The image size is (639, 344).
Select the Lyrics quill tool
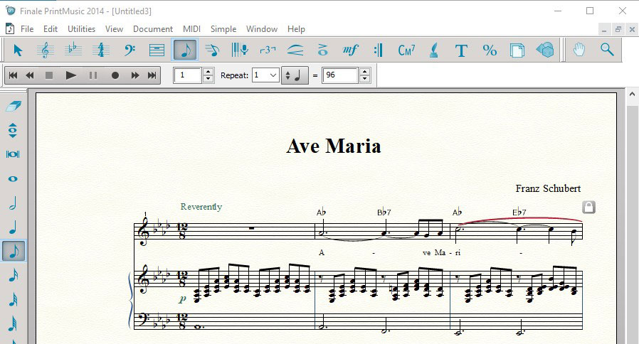(x=434, y=50)
